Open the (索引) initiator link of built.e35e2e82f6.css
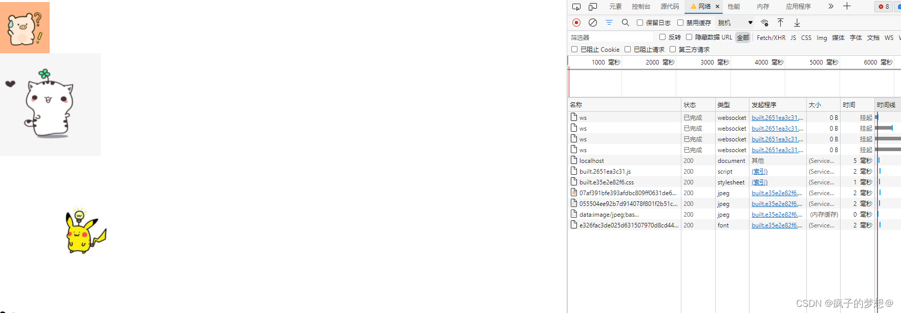Screen dimensions: 901x313 tap(760, 182)
